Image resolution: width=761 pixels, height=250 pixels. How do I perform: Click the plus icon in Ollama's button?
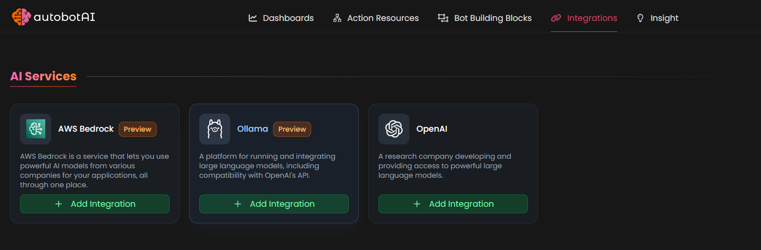238,204
